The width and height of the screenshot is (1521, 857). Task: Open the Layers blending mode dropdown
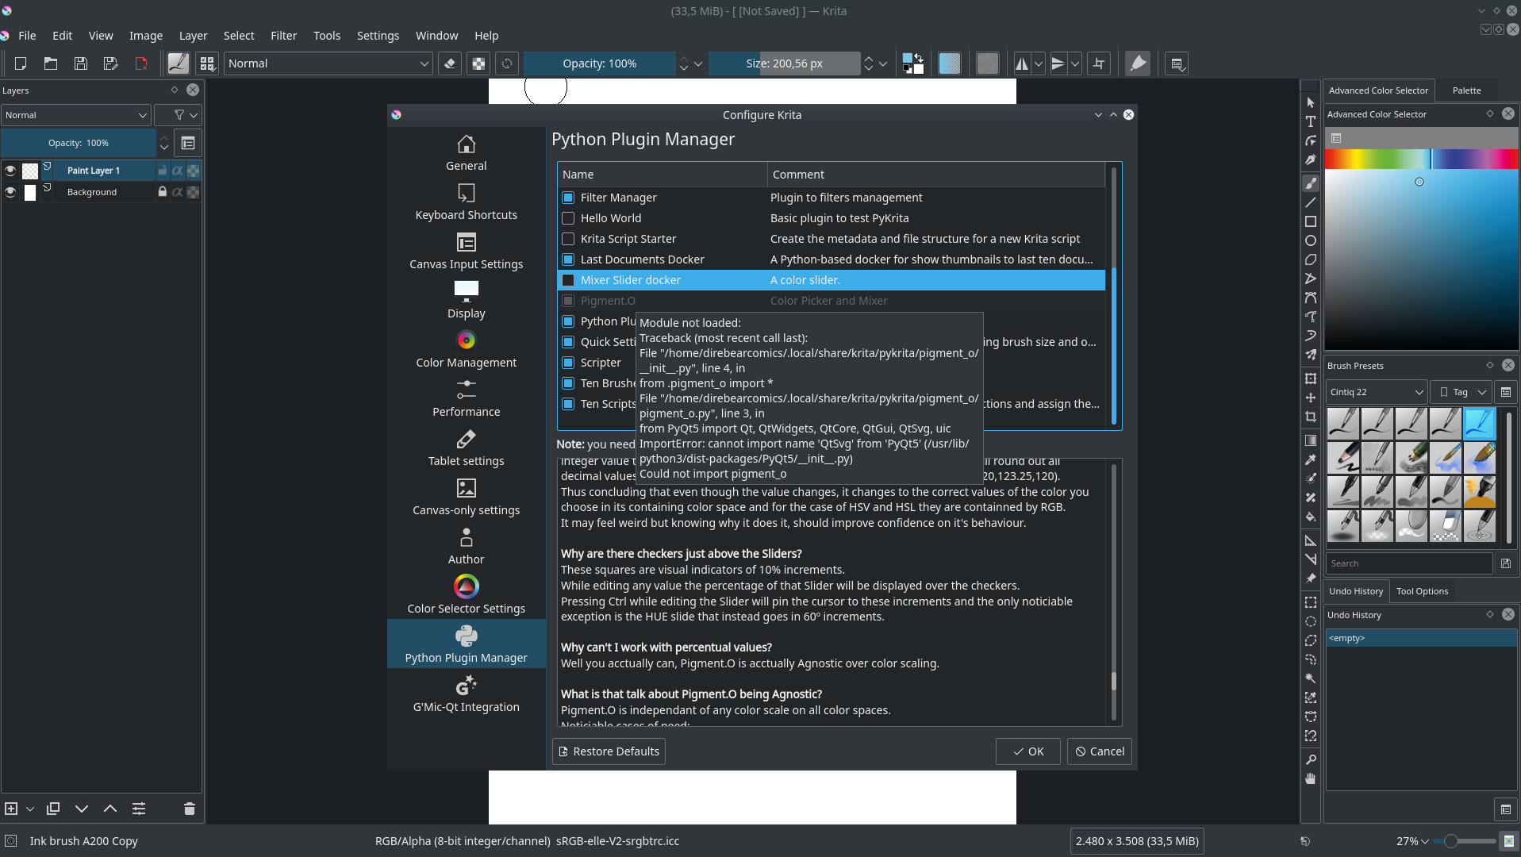click(76, 115)
